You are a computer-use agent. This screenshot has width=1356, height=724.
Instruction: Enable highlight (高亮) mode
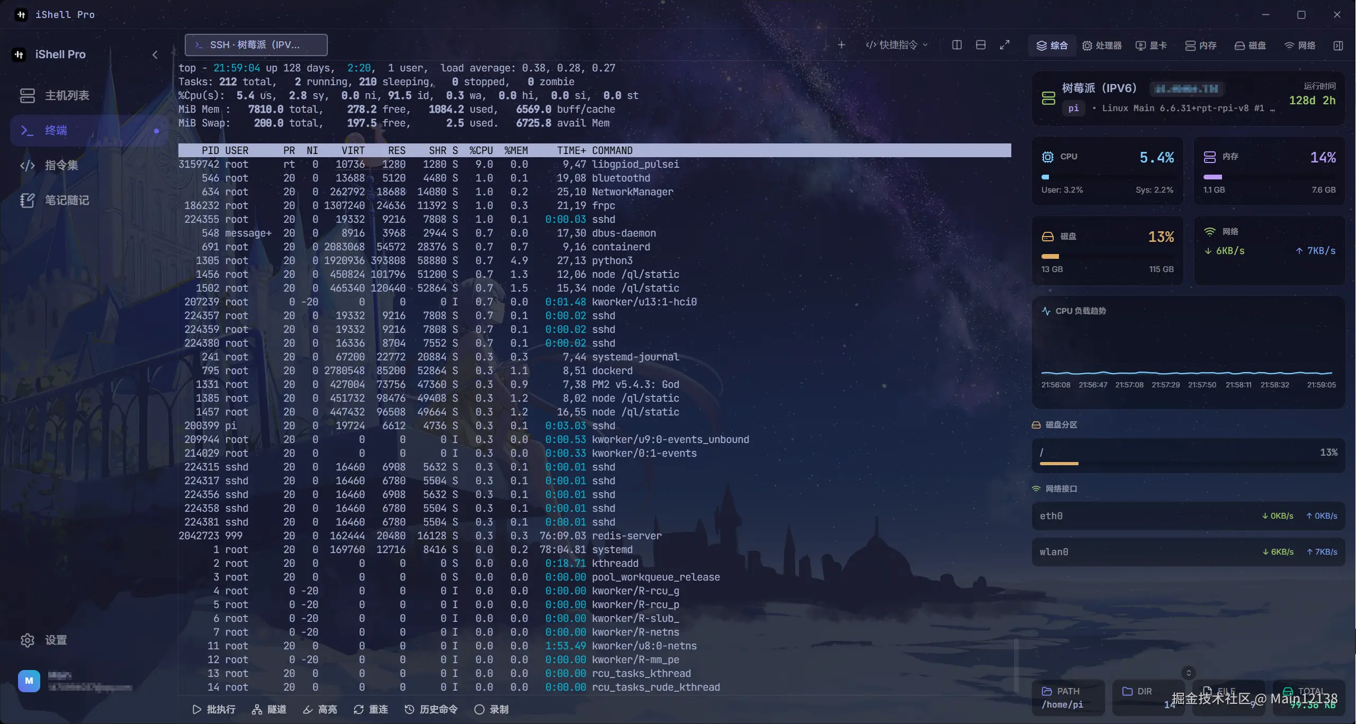click(320, 709)
